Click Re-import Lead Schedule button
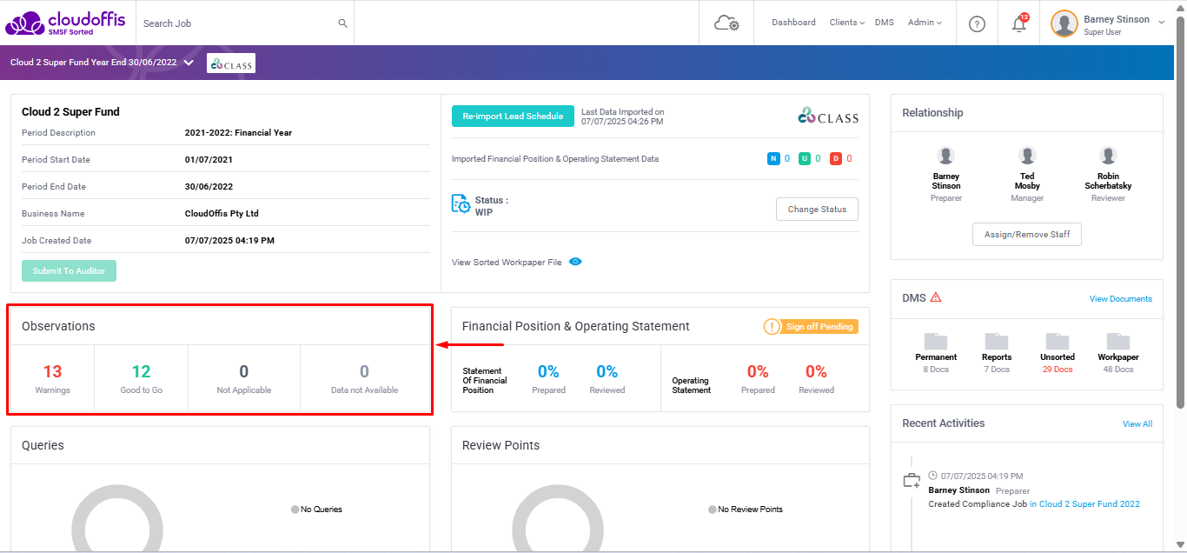This screenshot has height=553, width=1187. pyautogui.click(x=513, y=117)
